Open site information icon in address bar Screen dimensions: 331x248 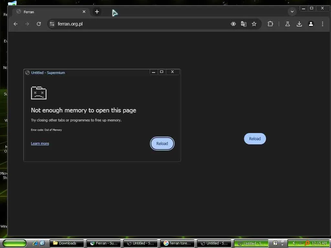[x=52, y=24]
